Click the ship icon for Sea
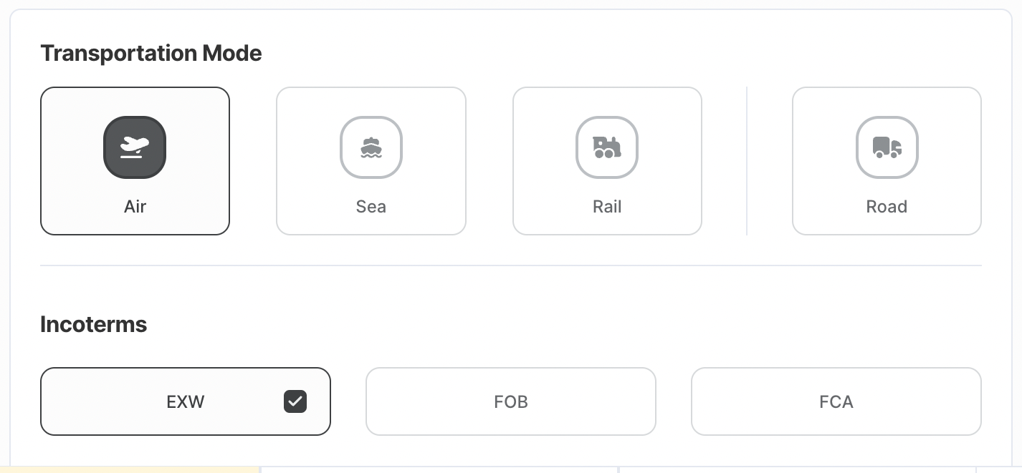1022x473 pixels. (371, 147)
